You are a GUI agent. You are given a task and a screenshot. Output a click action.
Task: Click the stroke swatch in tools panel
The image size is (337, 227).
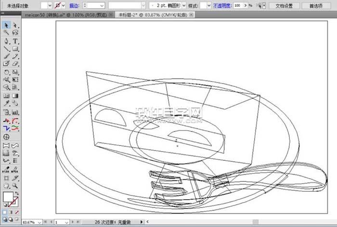[14, 203]
